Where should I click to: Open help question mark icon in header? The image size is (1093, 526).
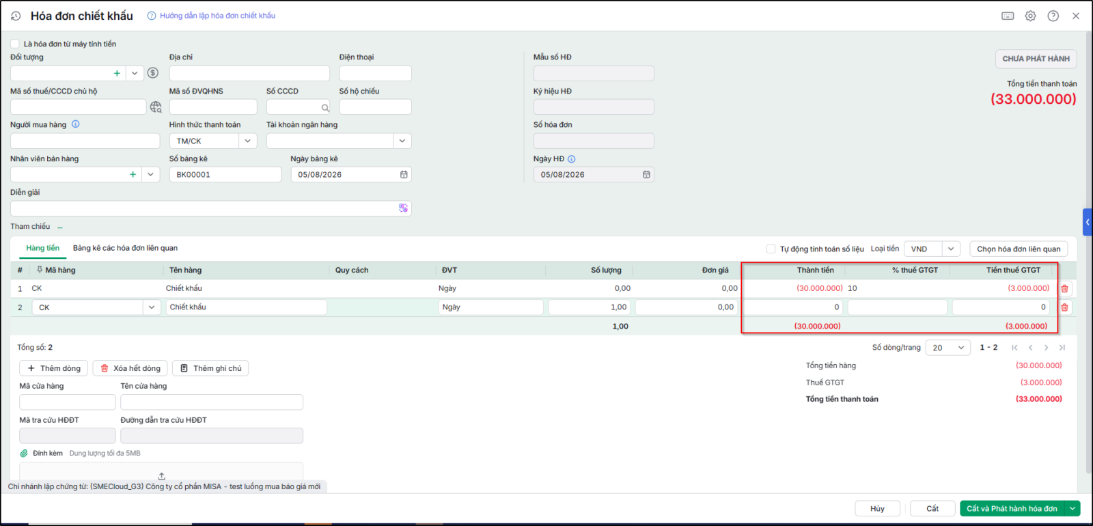point(1053,16)
